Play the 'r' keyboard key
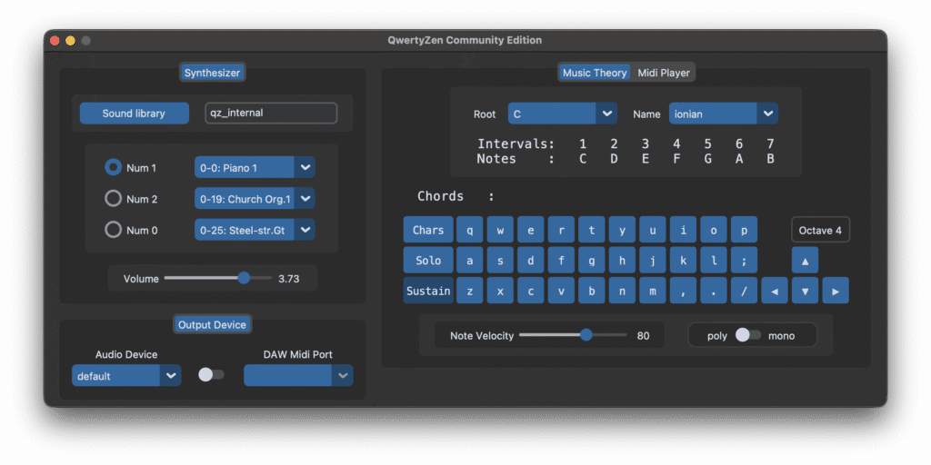 (x=561, y=230)
